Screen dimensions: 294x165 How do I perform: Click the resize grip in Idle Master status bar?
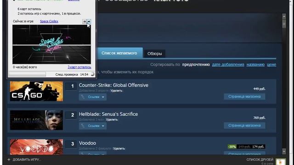coord(93,75)
